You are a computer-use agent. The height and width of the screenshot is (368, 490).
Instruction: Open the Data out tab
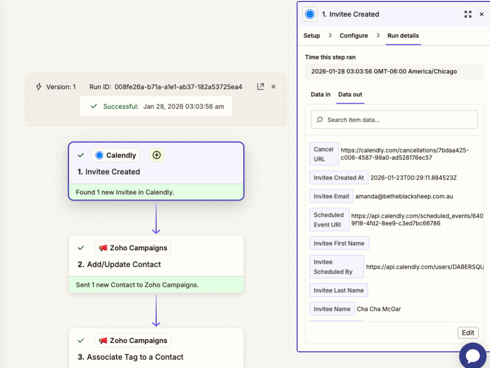pos(350,95)
